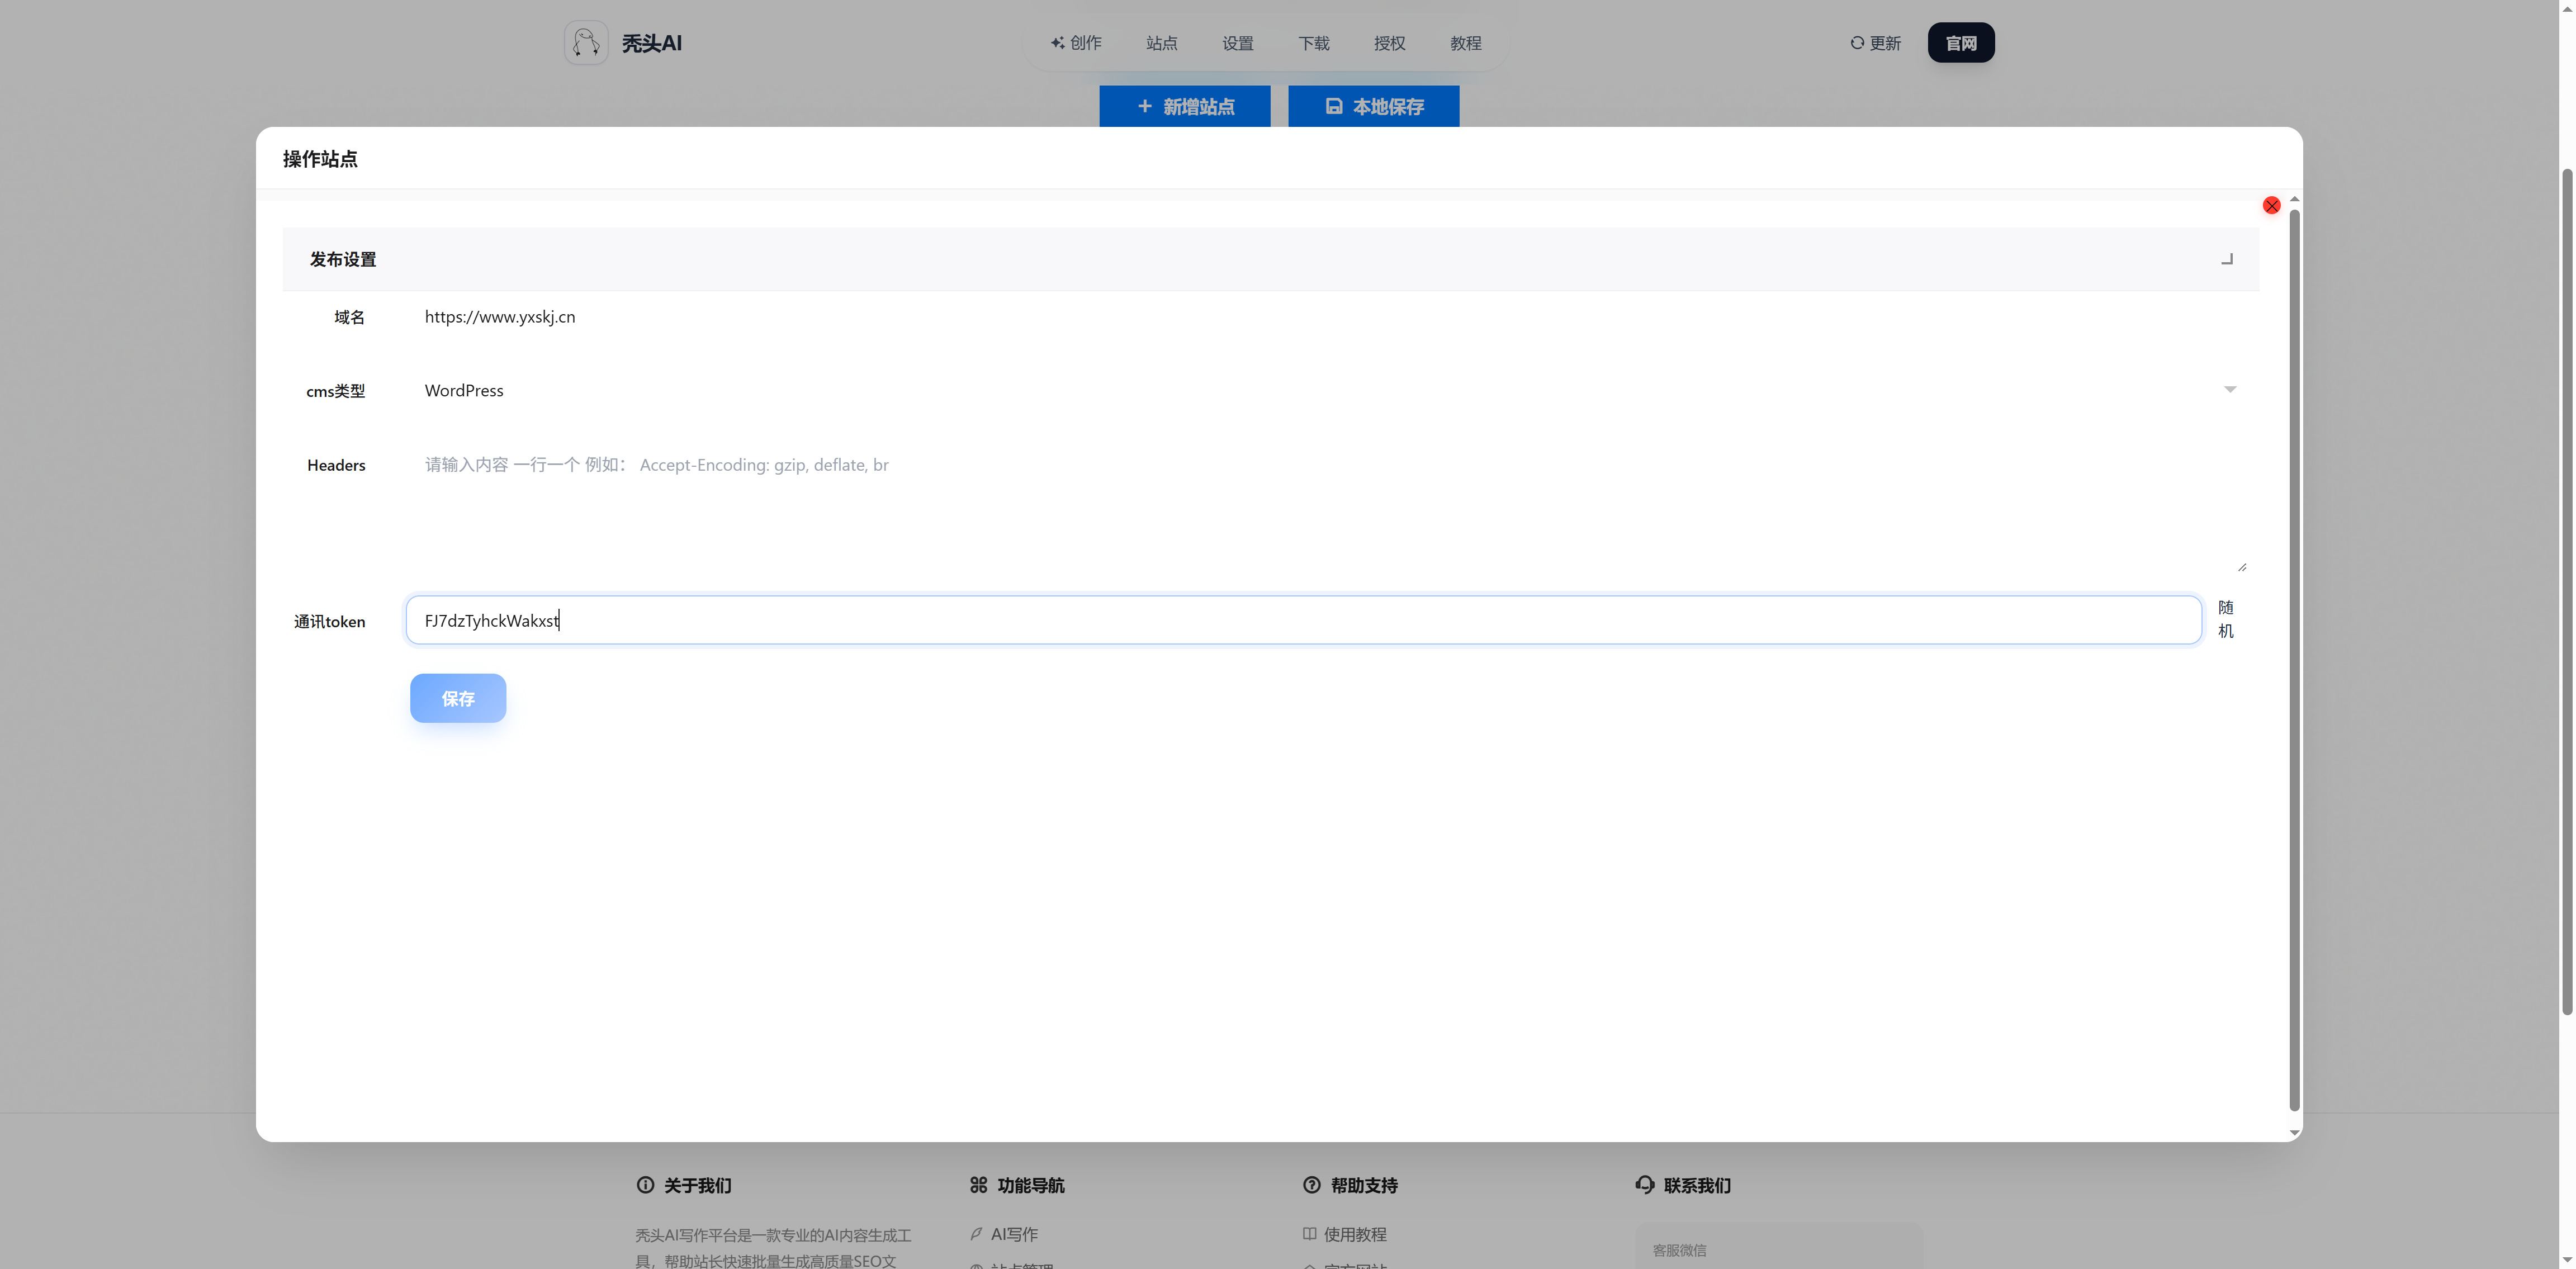Viewport: 2576px width, 1269px height.
Task: Open the 设置 menu tab
Action: point(1237,43)
